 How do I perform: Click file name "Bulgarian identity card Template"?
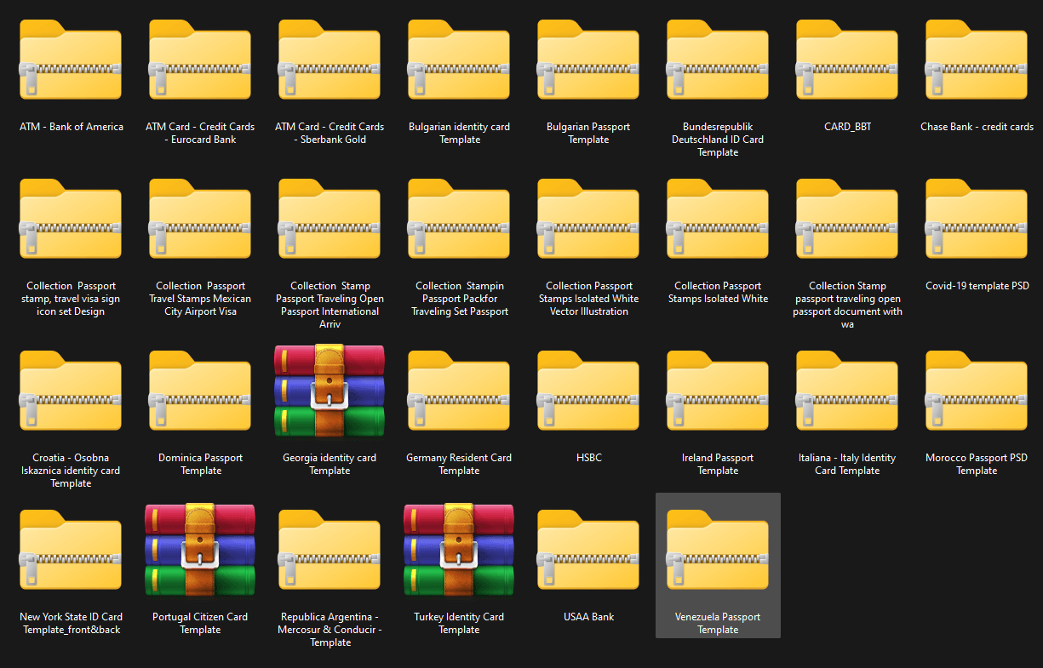(459, 133)
